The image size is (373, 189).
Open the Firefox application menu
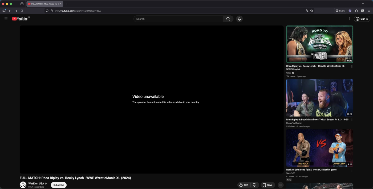[x=369, y=11]
